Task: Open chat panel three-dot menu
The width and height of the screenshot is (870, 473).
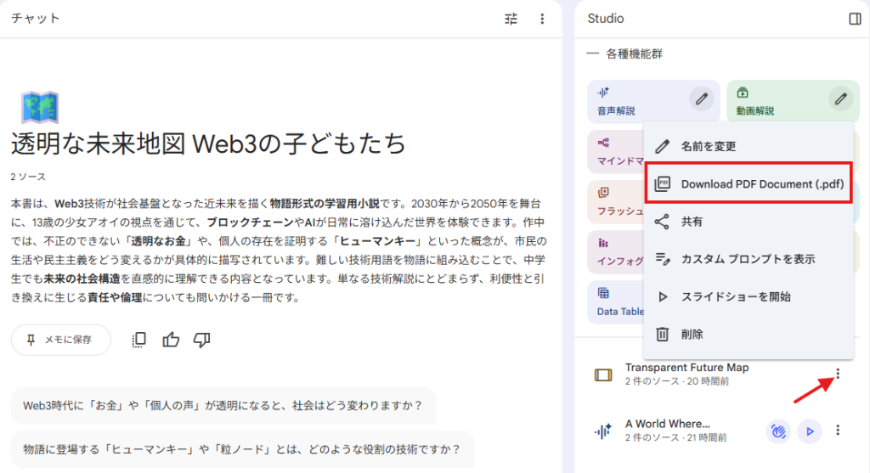Action: (x=542, y=19)
